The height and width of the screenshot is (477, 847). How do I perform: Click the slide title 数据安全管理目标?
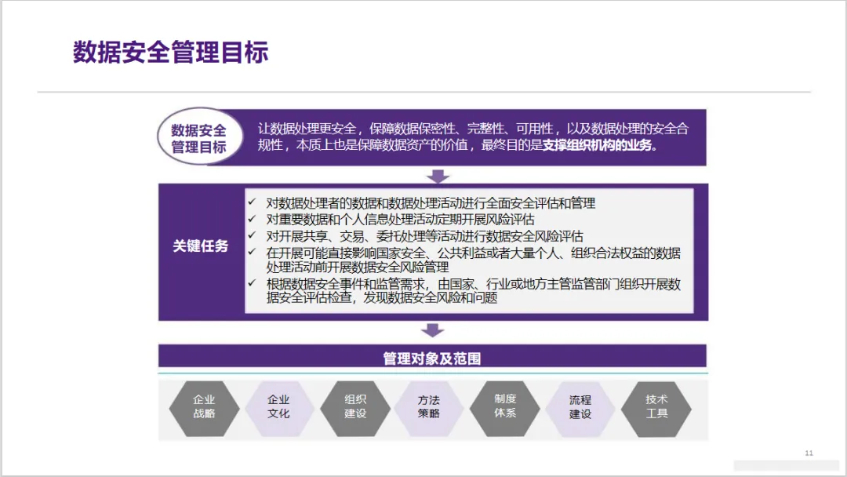tap(171, 53)
